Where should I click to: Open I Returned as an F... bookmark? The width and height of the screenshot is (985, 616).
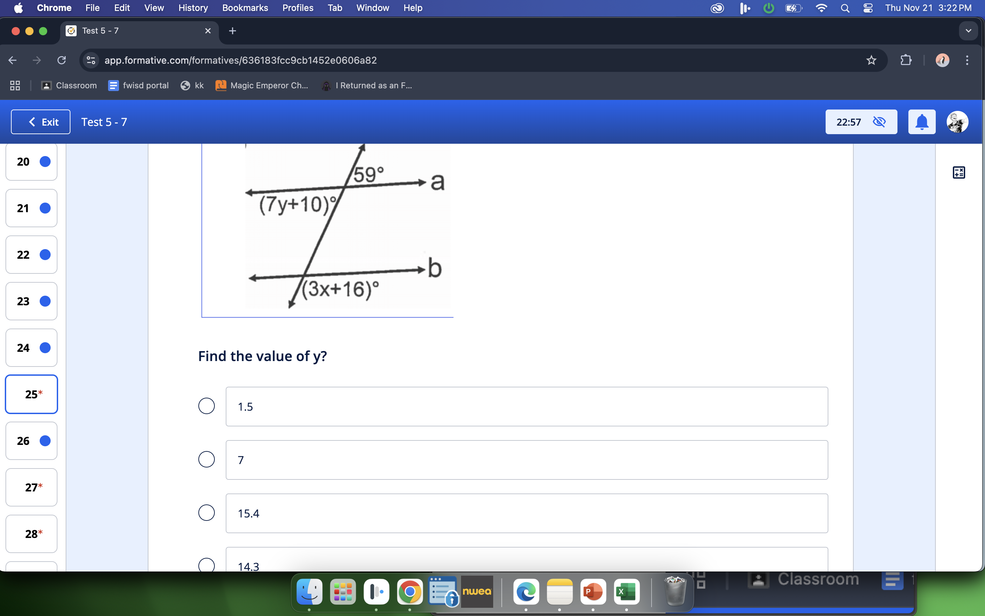coord(367,86)
